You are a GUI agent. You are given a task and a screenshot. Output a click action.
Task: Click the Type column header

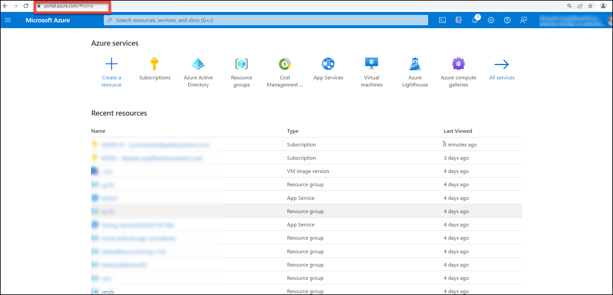coord(293,131)
